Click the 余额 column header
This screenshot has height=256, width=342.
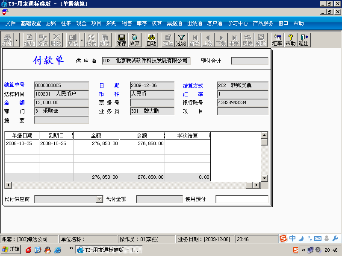(142, 136)
